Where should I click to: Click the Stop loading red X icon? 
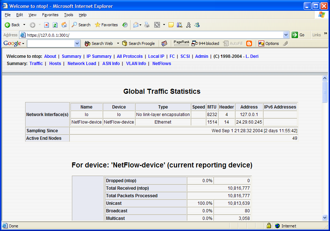(x=47, y=25)
